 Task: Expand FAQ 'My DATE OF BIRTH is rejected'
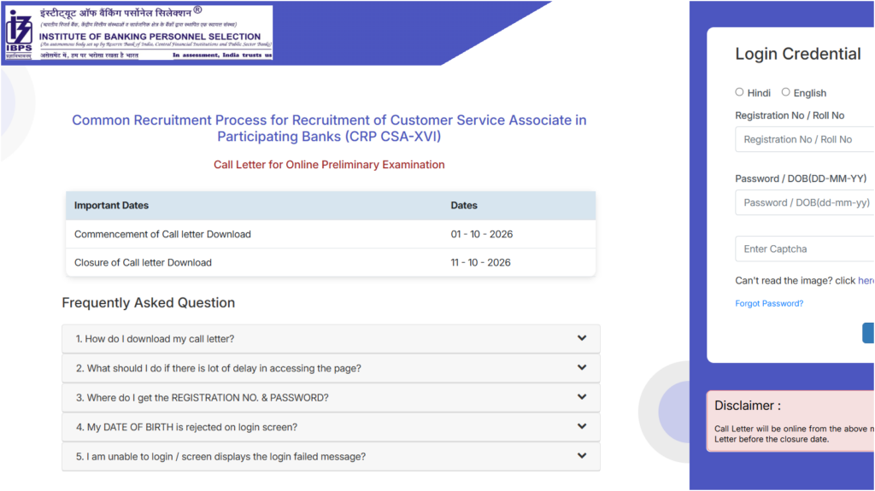(331, 427)
